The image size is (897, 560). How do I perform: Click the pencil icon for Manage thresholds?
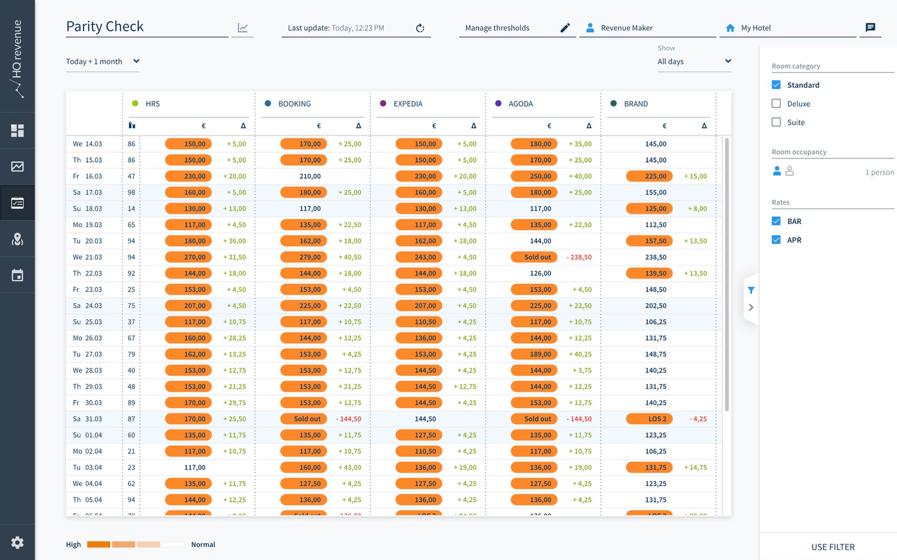[565, 28]
